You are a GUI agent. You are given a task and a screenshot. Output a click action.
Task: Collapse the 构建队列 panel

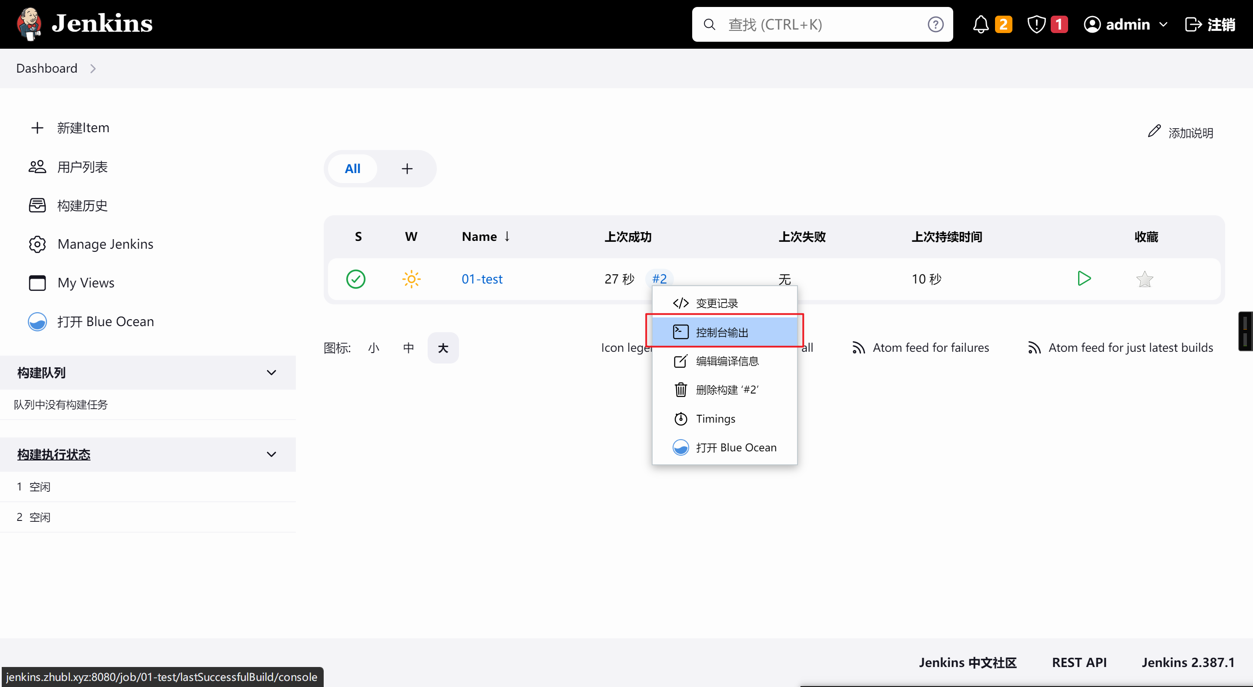[x=271, y=373]
